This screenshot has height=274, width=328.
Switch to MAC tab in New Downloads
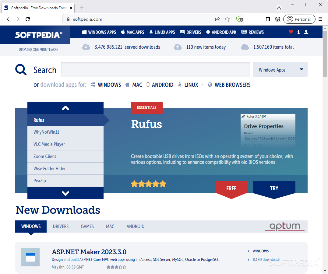(110, 227)
